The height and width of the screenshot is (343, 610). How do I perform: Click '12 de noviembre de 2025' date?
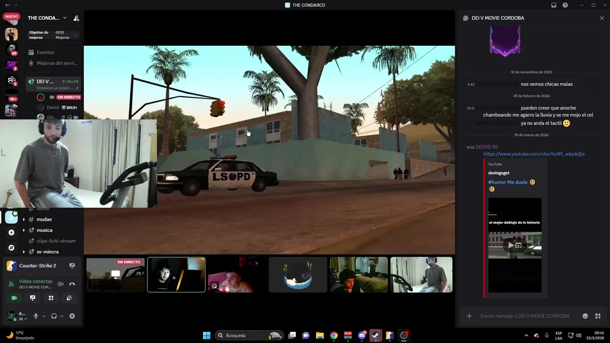(x=531, y=72)
